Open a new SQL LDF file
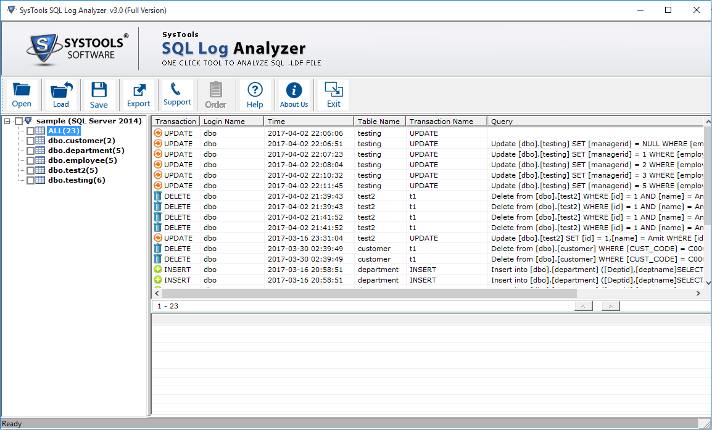Viewport: 712px width, 430px height. (x=22, y=94)
